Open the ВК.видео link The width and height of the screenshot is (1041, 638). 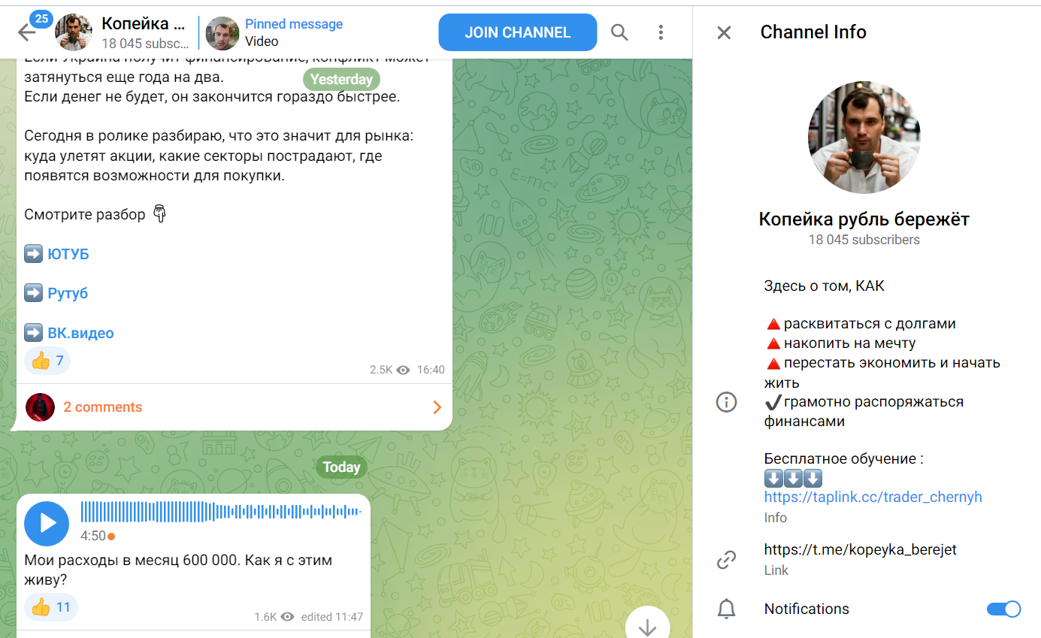tap(80, 333)
